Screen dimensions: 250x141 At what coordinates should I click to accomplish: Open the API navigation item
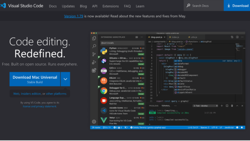click(x=95, y=6)
